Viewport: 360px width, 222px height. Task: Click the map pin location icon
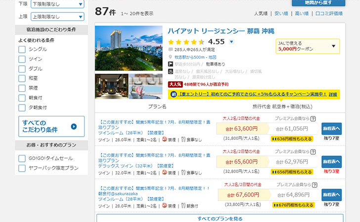point(170,57)
